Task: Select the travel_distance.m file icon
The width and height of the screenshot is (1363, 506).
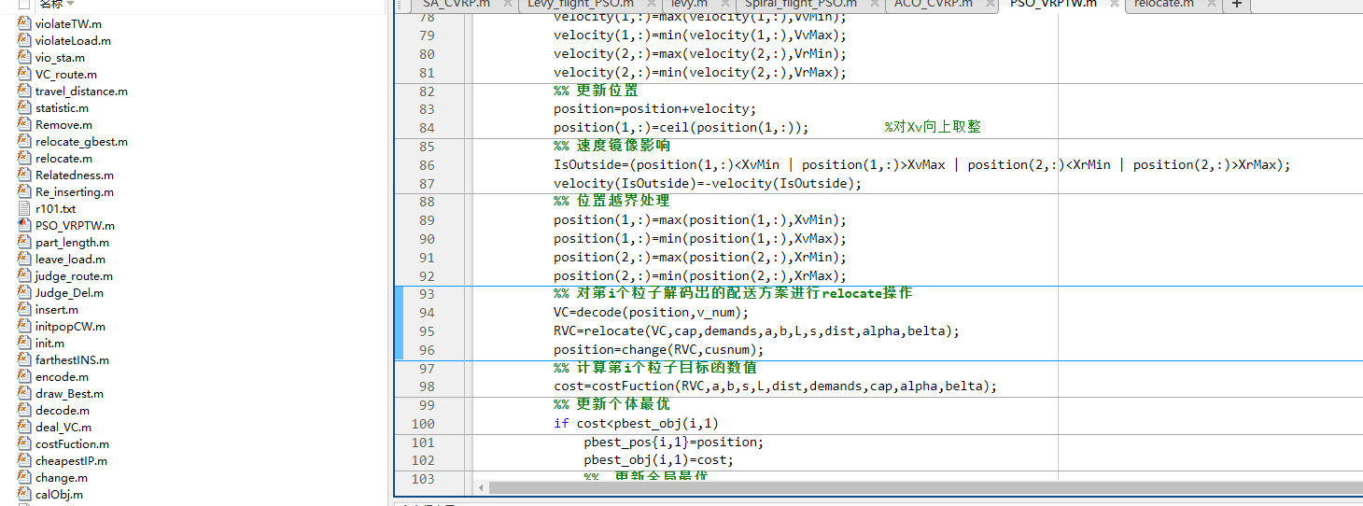Action: coord(25,91)
